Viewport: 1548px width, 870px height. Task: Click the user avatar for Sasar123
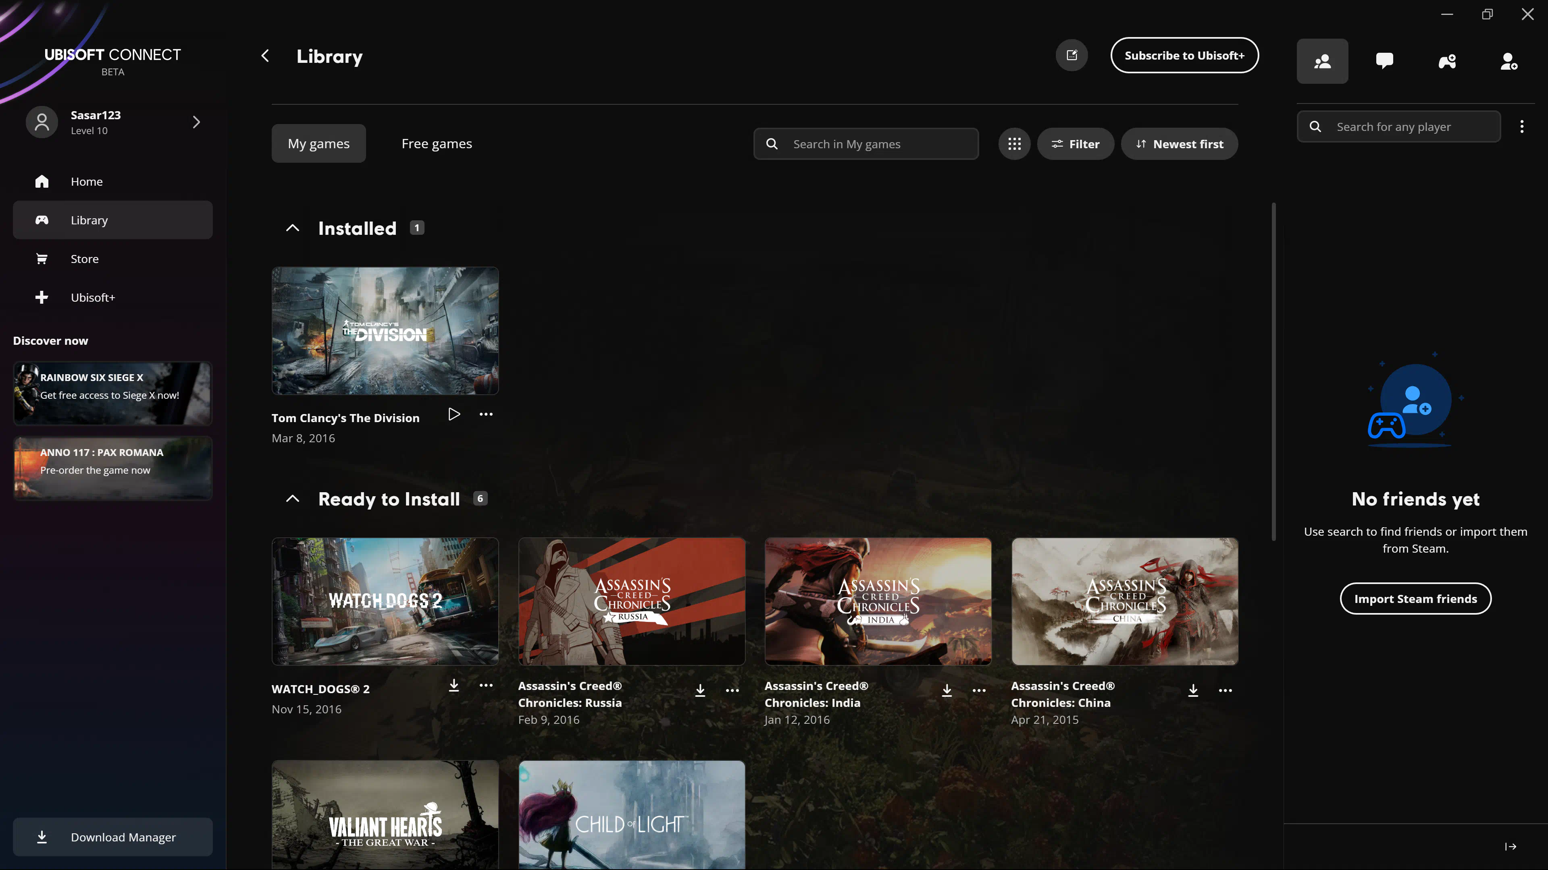coord(42,122)
